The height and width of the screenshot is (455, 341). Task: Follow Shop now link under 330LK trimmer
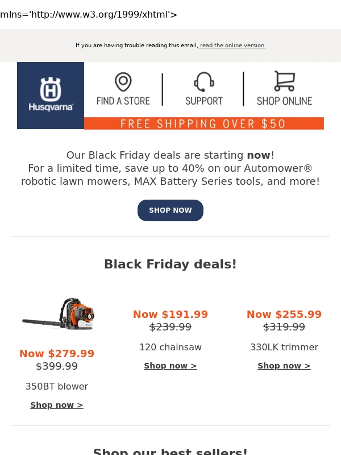coord(284,366)
